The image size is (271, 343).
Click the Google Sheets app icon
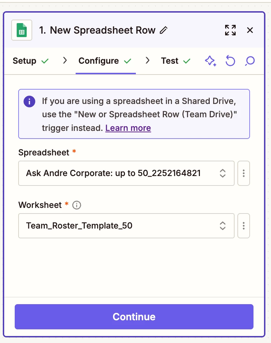point(22,30)
